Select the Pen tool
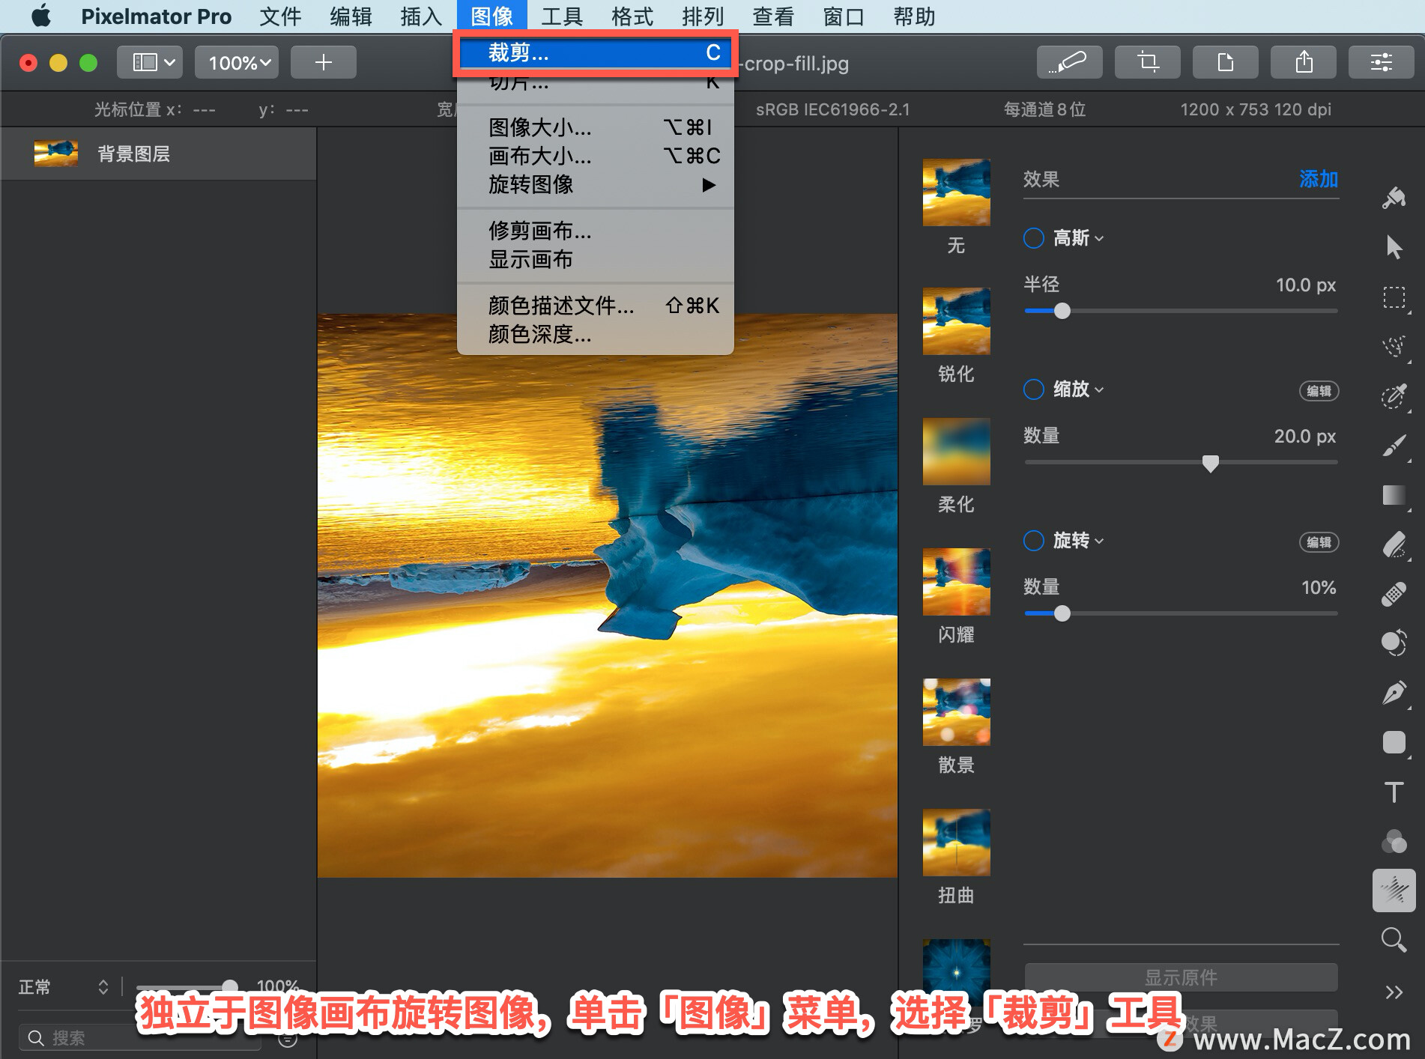Viewport: 1425px width, 1059px height. pyautogui.click(x=1394, y=693)
